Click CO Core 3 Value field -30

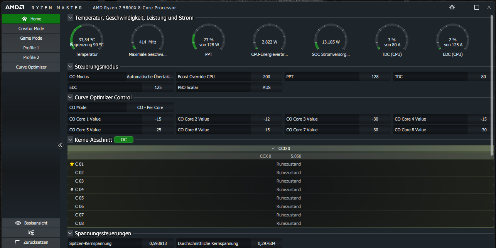coord(375,119)
